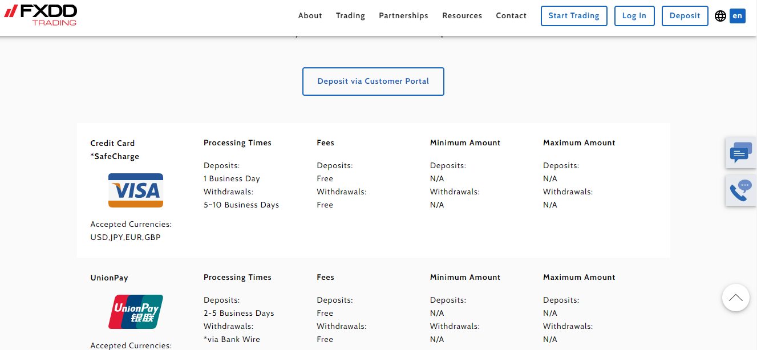Click the UnionPay card logo

pyautogui.click(x=136, y=312)
